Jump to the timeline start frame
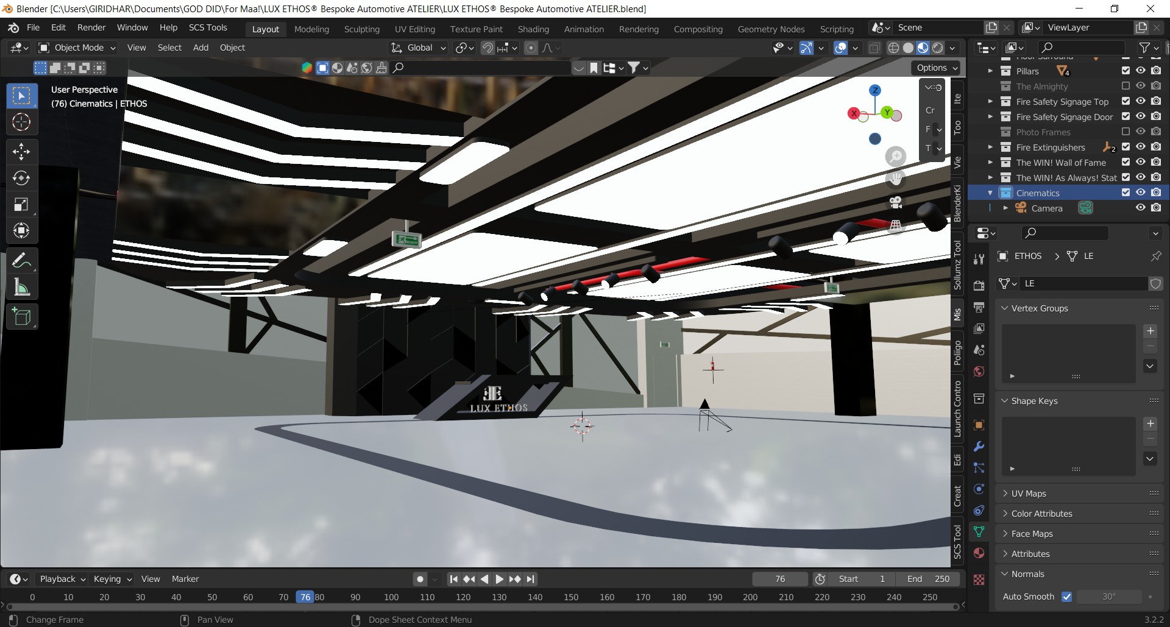The width and height of the screenshot is (1170, 627). [453, 579]
